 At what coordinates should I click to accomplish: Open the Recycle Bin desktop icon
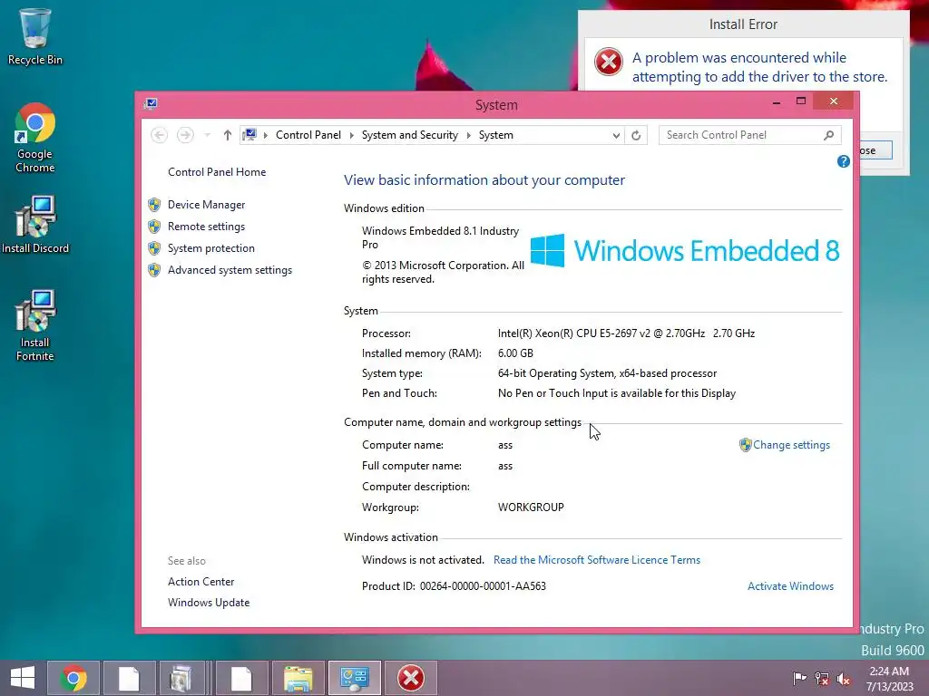(x=35, y=36)
